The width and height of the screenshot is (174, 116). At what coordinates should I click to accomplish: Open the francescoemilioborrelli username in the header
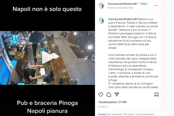(x=122, y=4)
